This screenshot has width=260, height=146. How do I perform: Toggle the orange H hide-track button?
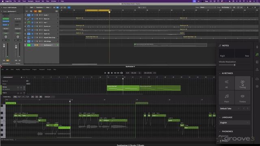35,11
